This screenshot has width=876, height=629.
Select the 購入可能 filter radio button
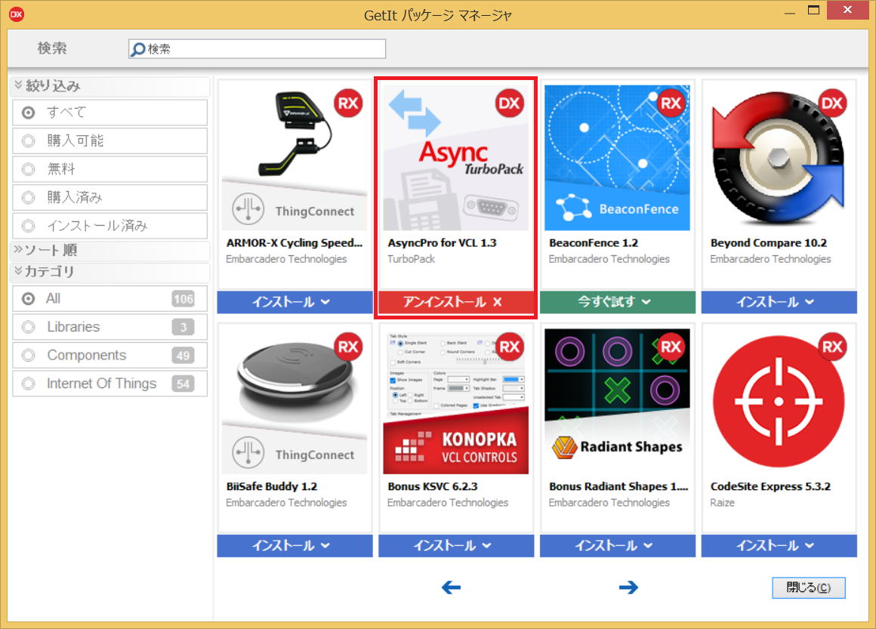(28, 140)
